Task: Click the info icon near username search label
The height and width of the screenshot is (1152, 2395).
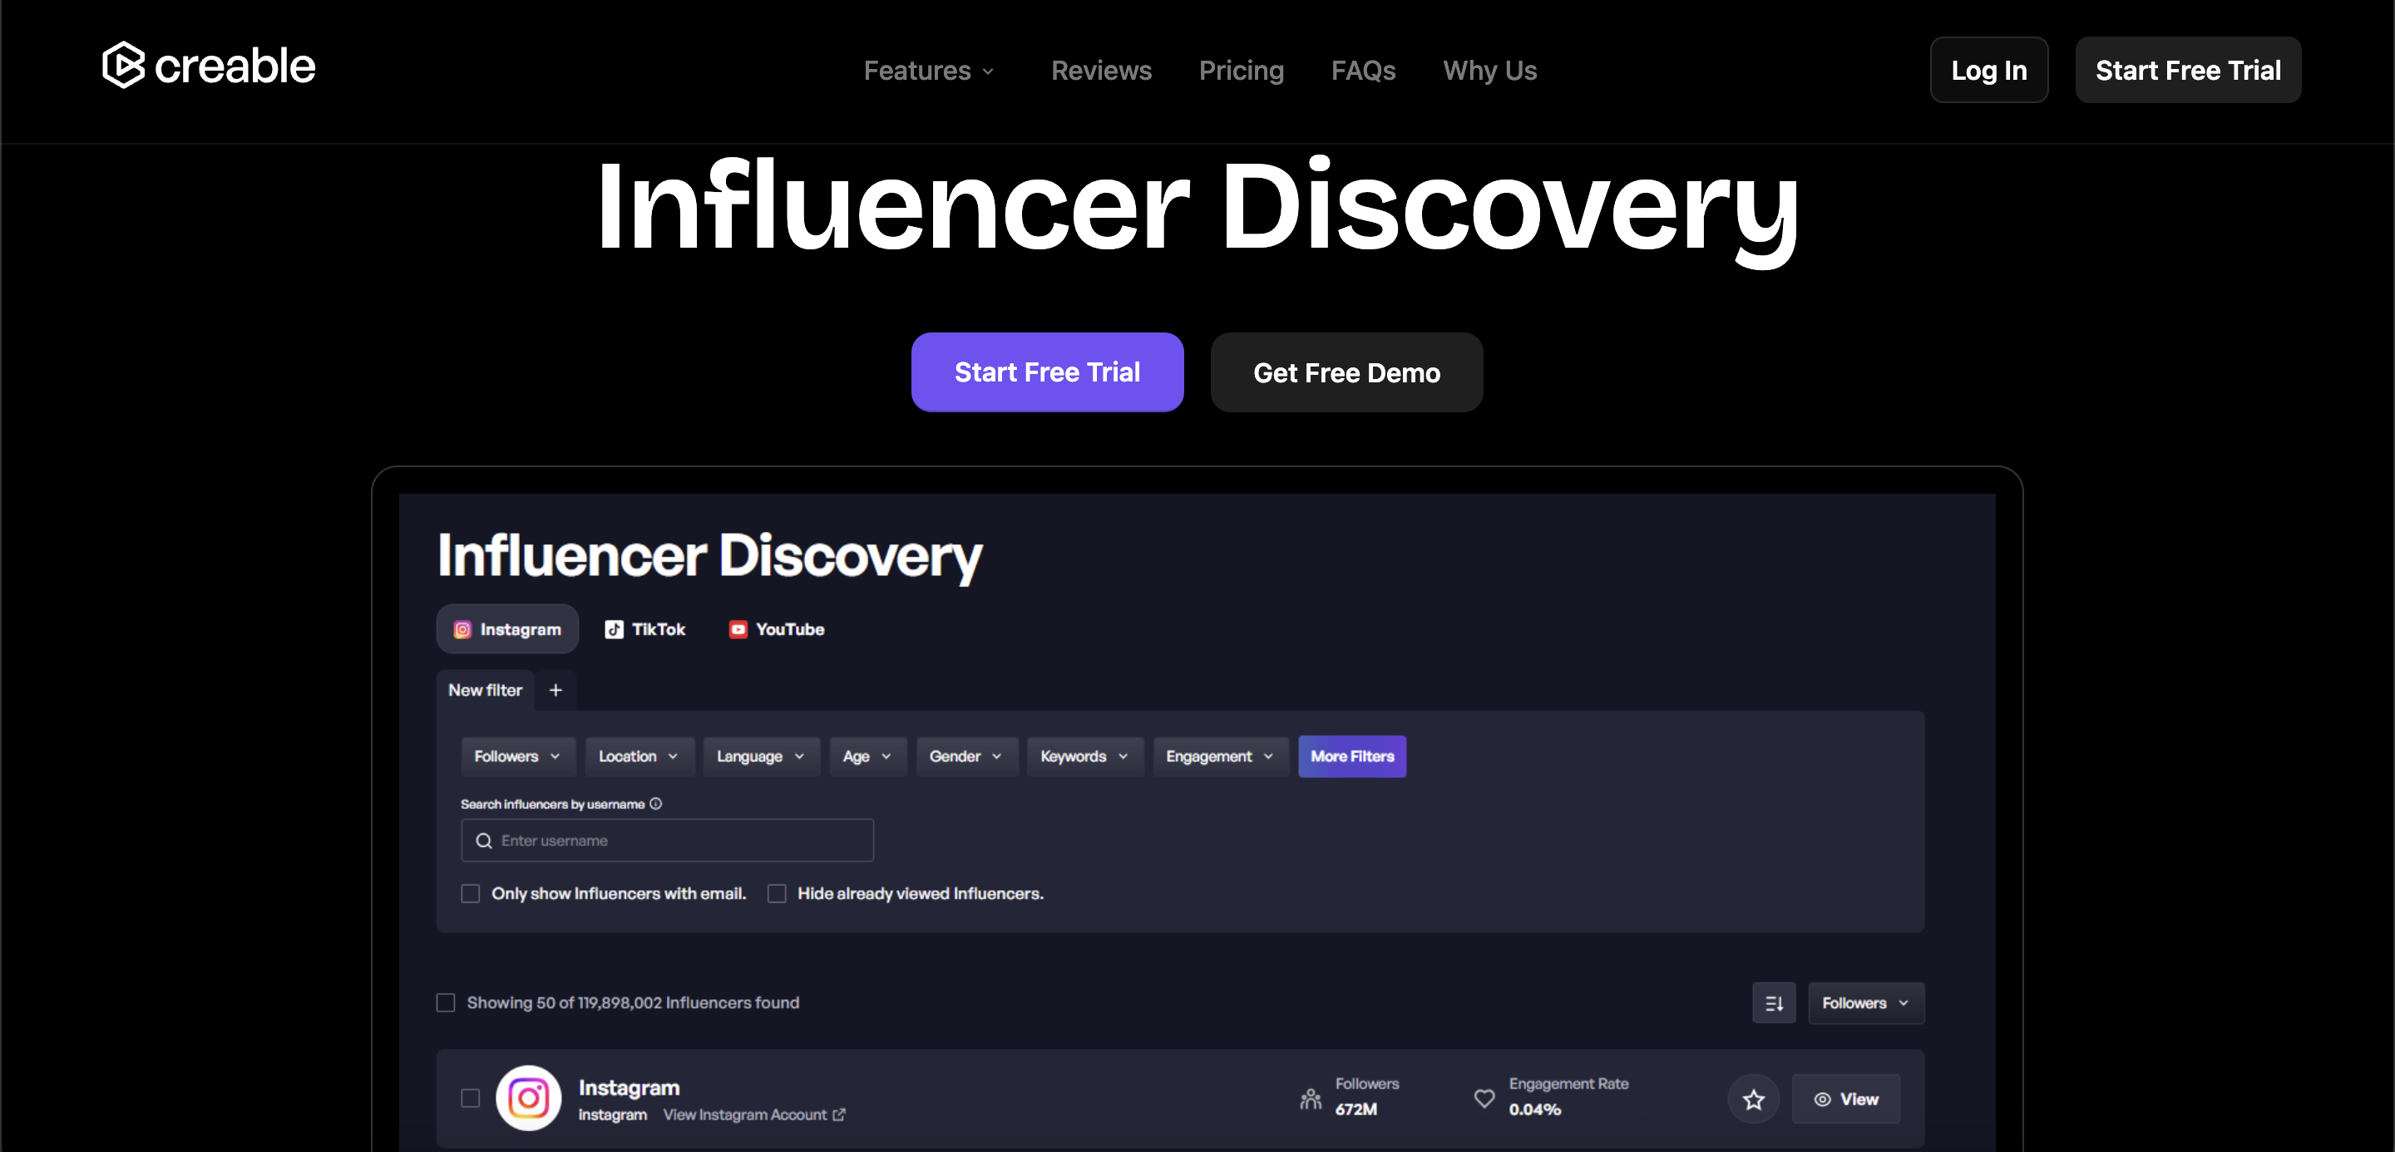Action: click(655, 804)
